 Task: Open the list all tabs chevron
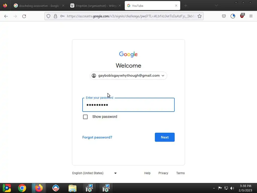point(216,6)
